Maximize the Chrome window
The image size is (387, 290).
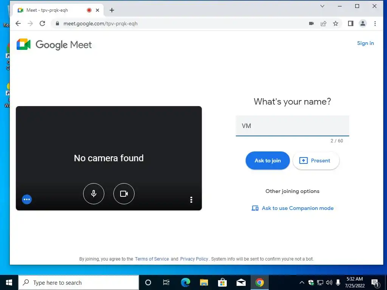point(357,6)
